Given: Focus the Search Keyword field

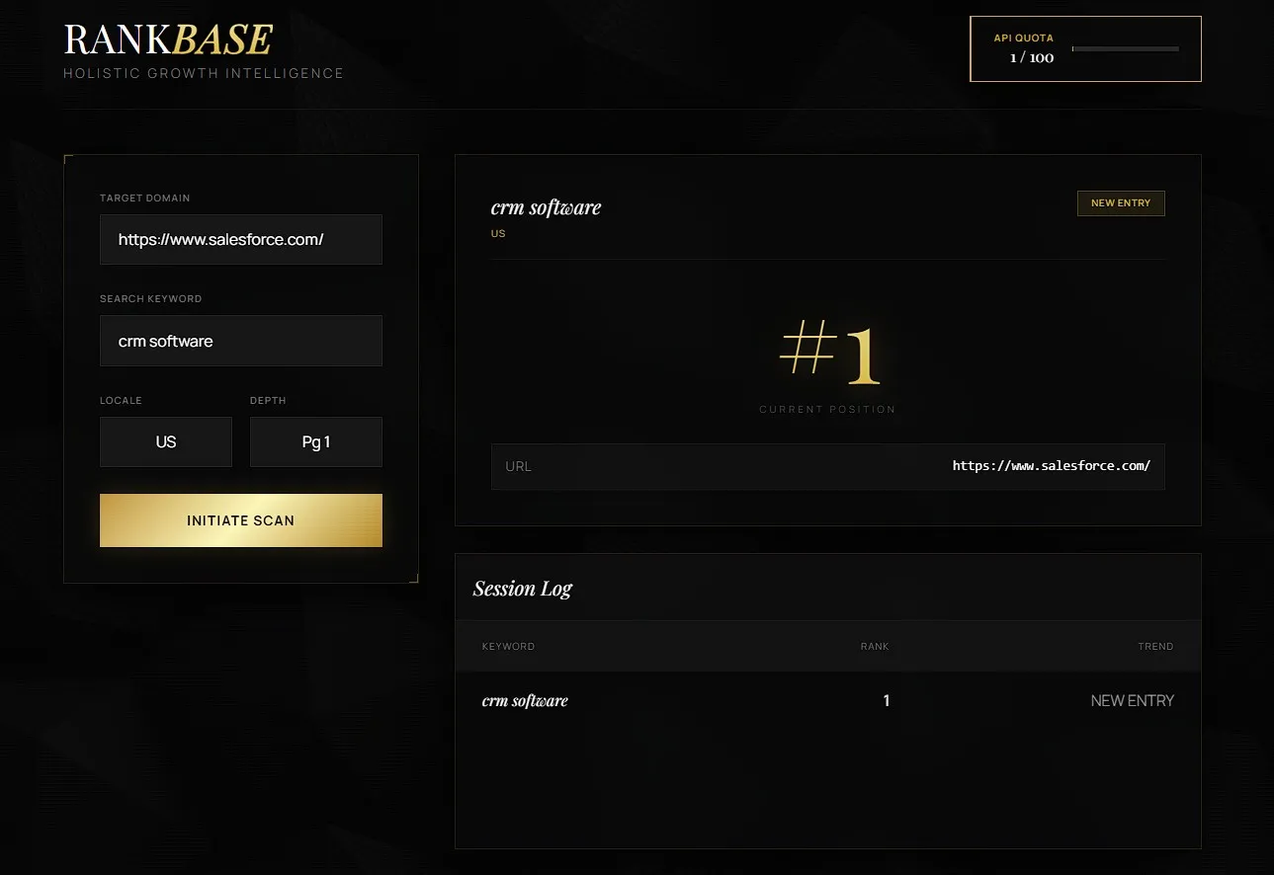Looking at the screenshot, I should (240, 342).
